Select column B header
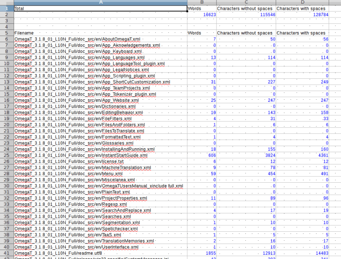Viewport: 341px width, 259px height. 202,3
